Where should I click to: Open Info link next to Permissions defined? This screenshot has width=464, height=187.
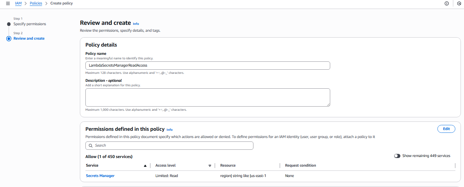(x=169, y=130)
